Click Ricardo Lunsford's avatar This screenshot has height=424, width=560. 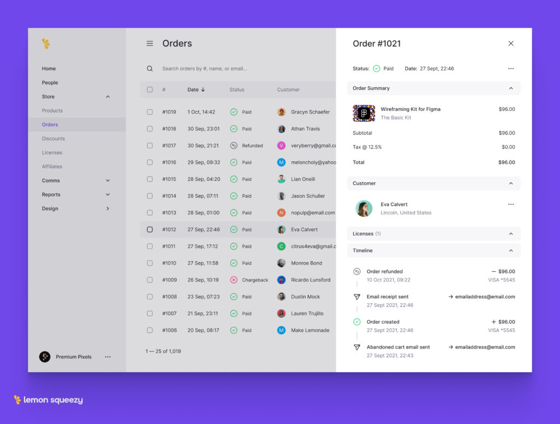pos(282,280)
